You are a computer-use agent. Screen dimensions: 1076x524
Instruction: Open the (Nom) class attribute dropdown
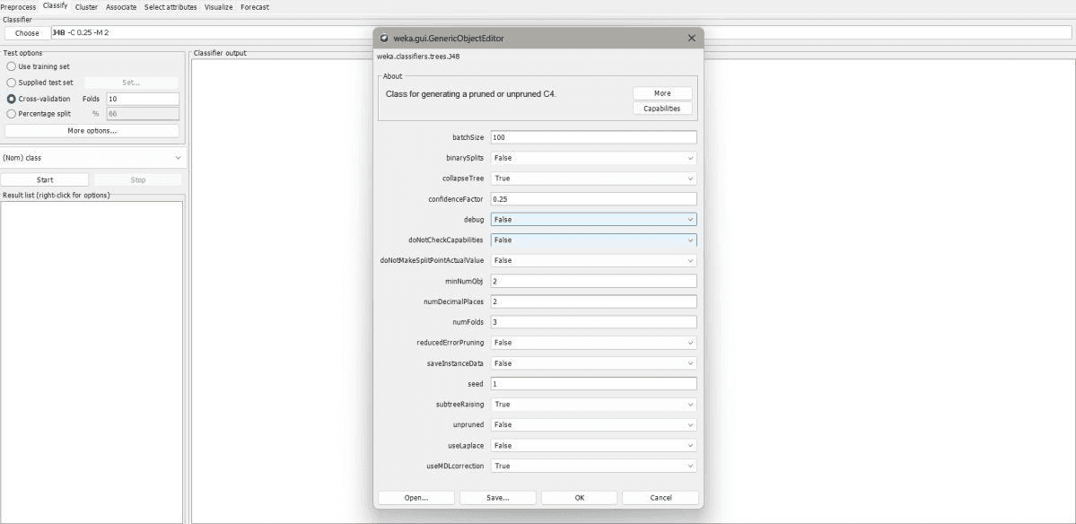[x=92, y=158]
